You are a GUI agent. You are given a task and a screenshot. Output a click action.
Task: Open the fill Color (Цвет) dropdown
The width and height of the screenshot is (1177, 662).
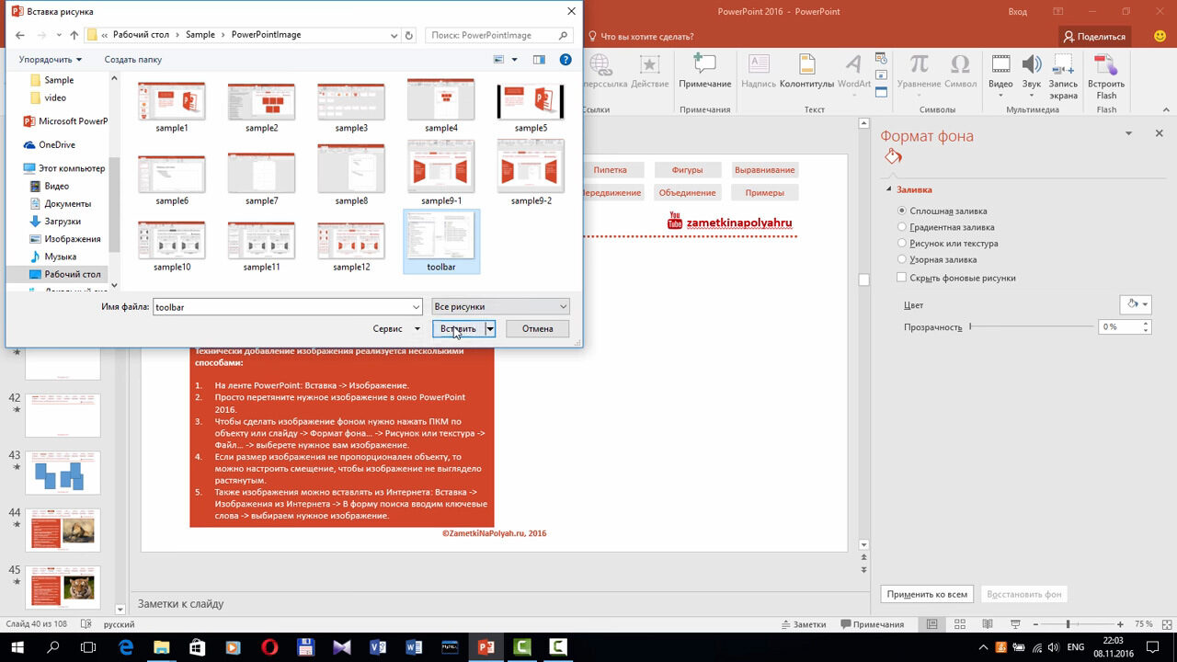click(1135, 304)
